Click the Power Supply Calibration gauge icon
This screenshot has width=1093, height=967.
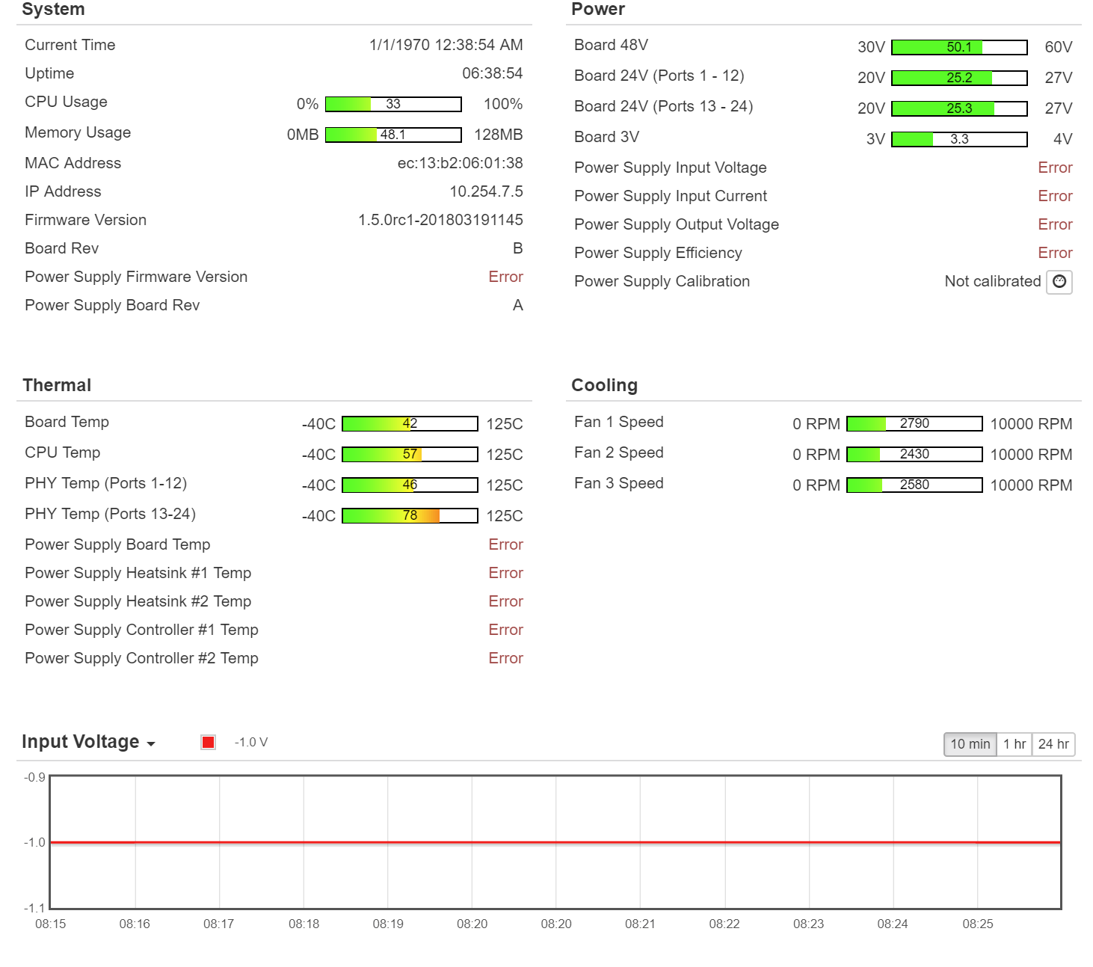click(1059, 282)
